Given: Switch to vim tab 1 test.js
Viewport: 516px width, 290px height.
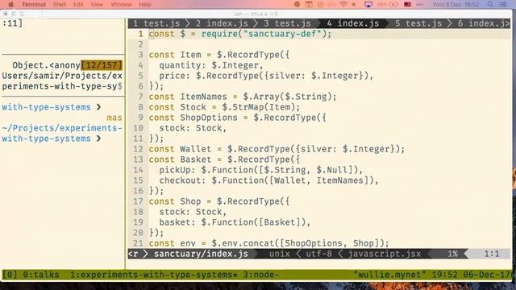Looking at the screenshot, I should (156, 23).
